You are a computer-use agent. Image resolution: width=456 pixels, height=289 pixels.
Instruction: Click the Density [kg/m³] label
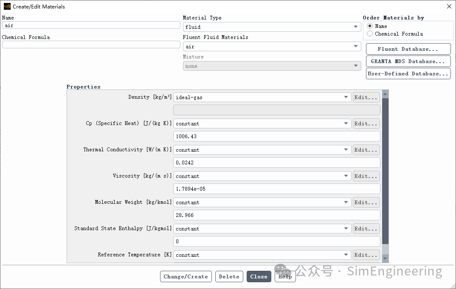point(150,97)
